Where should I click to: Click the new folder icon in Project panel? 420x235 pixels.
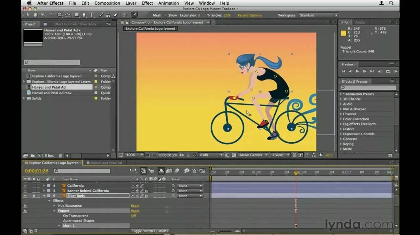pyautogui.click(x=32, y=156)
